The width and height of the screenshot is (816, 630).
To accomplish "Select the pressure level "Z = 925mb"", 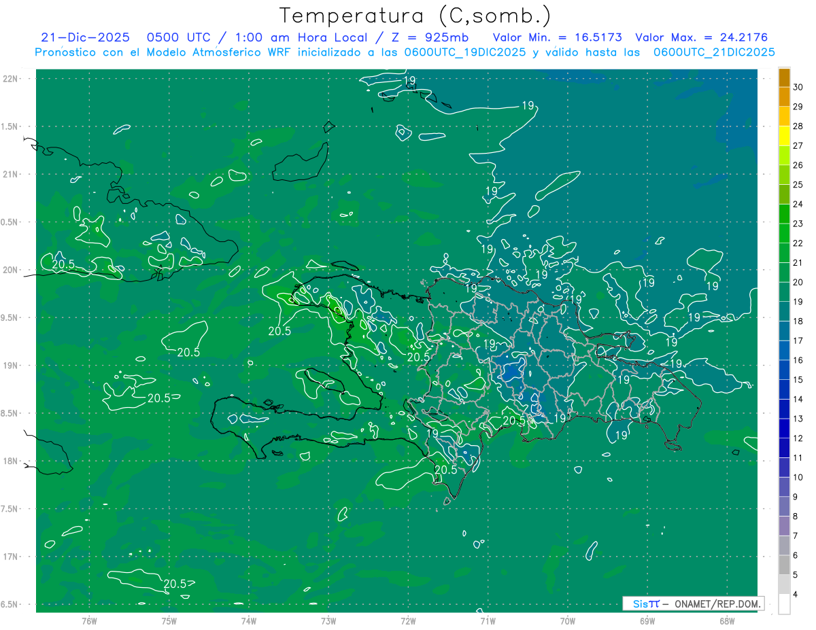I will point(430,37).
